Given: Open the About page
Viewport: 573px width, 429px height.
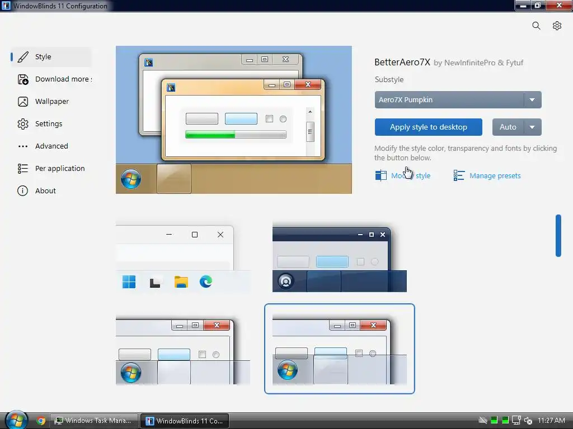Looking at the screenshot, I should click(51, 191).
